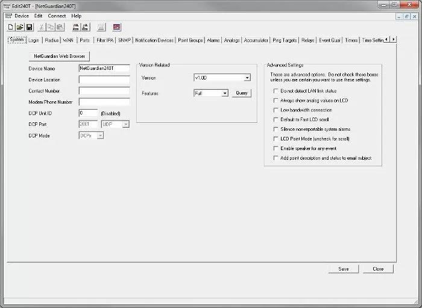The image size is (422, 308).
Task: Switch to the Alarms tab
Action: 213,40
